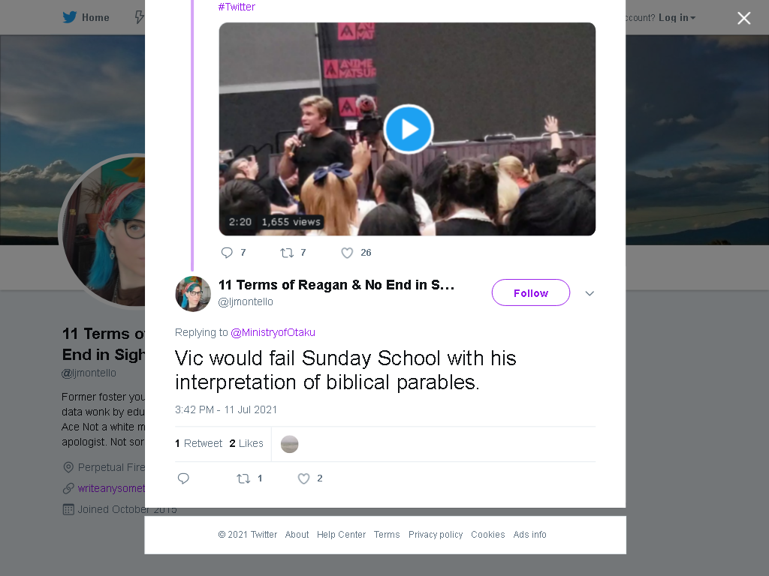The image size is (769, 576).
Task: Click the liker's small avatar thumbnail
Action: point(289,444)
